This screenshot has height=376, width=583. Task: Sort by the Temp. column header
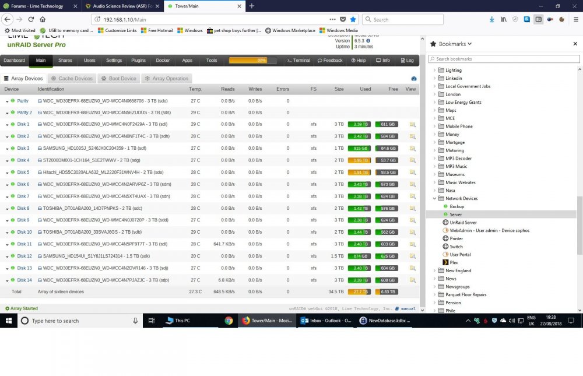click(x=195, y=89)
